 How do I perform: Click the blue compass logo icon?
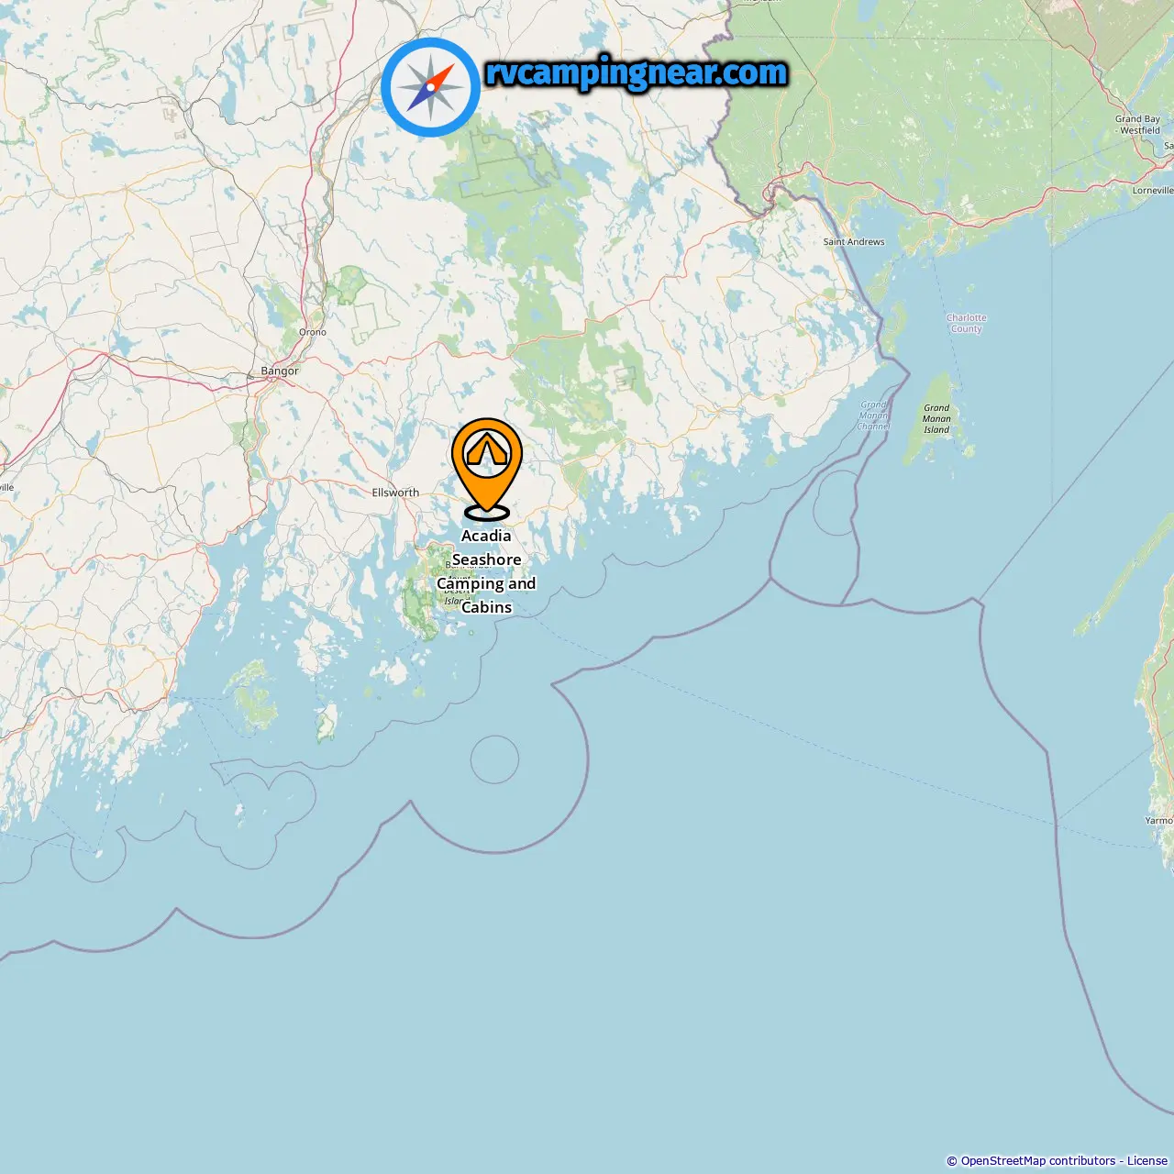pyautogui.click(x=430, y=87)
